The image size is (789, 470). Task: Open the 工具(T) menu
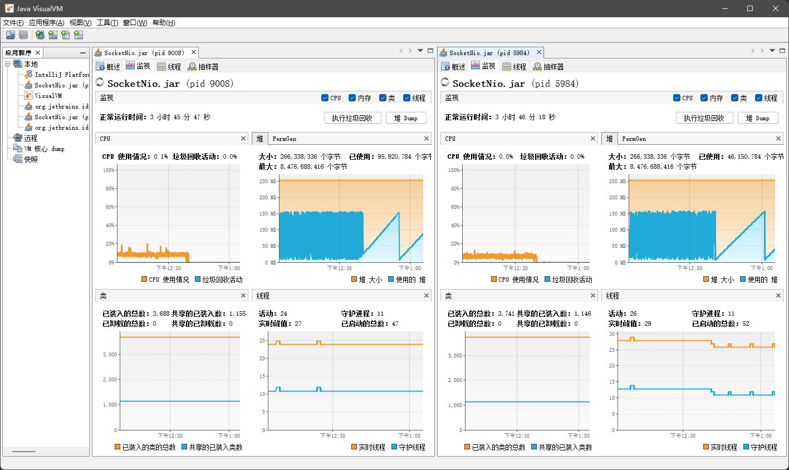[x=107, y=23]
